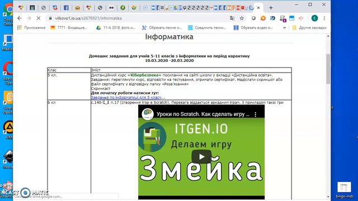The height and width of the screenshot is (201, 358).
Task: Click the forward navigation arrow
Action: [x=29, y=18]
